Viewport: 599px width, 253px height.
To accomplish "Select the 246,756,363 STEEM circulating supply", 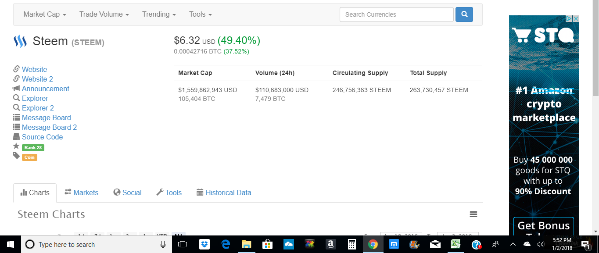I will pos(362,90).
